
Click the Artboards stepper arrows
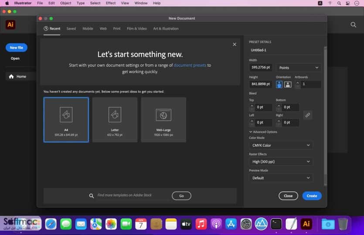click(x=298, y=84)
